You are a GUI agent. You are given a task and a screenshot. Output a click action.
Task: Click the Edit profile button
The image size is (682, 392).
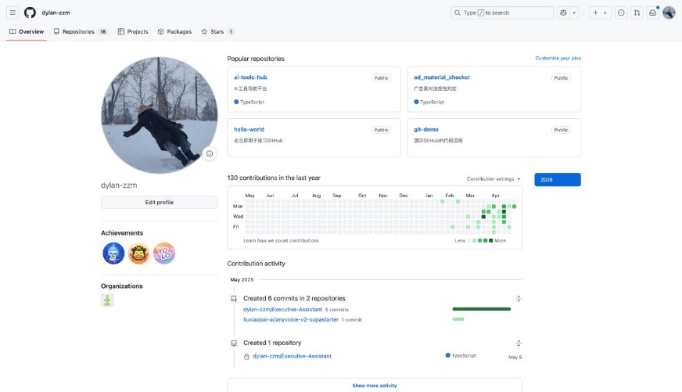[x=160, y=203]
